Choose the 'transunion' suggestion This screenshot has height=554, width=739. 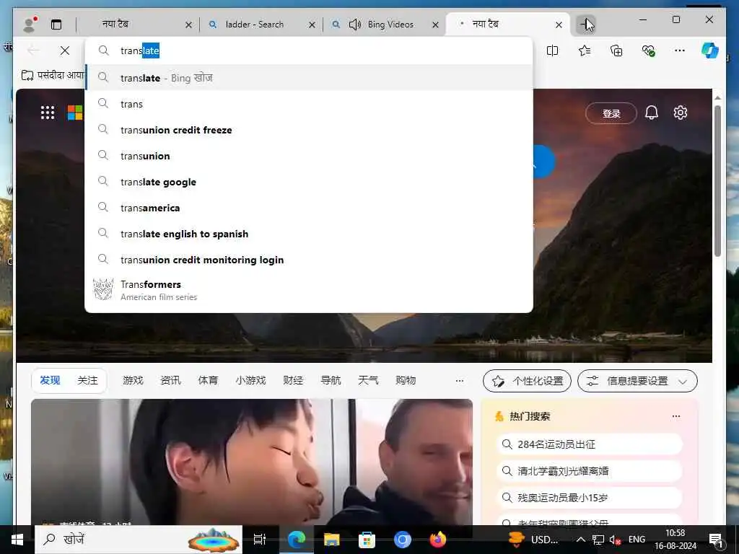tap(309, 156)
